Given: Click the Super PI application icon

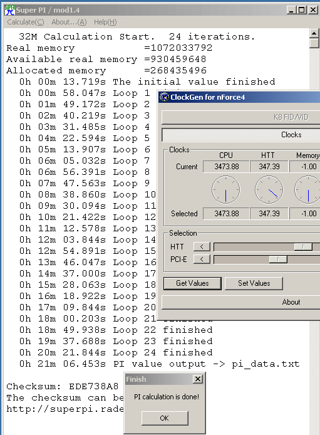Looking at the screenshot, I should [9, 10].
